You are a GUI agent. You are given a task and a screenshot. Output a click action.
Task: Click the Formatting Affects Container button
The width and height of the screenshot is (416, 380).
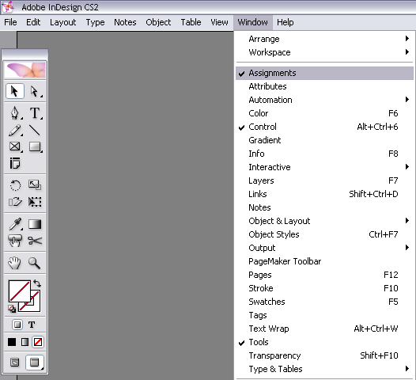point(17,325)
